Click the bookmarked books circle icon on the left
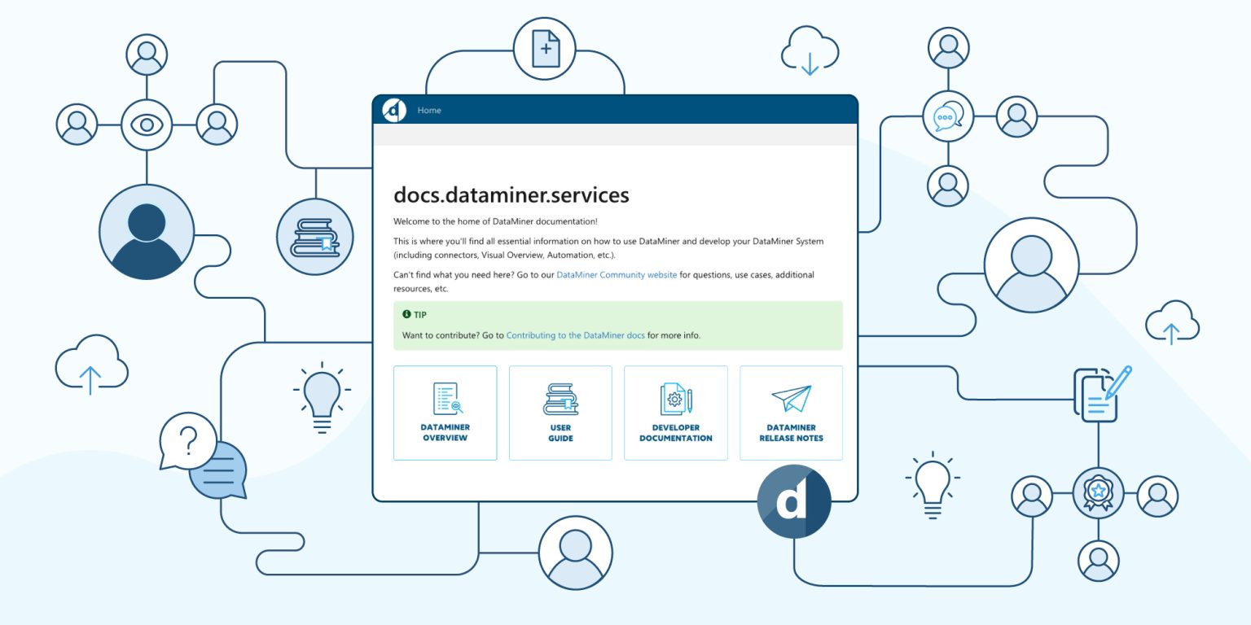Screen dimensions: 1251x625 [x=314, y=235]
